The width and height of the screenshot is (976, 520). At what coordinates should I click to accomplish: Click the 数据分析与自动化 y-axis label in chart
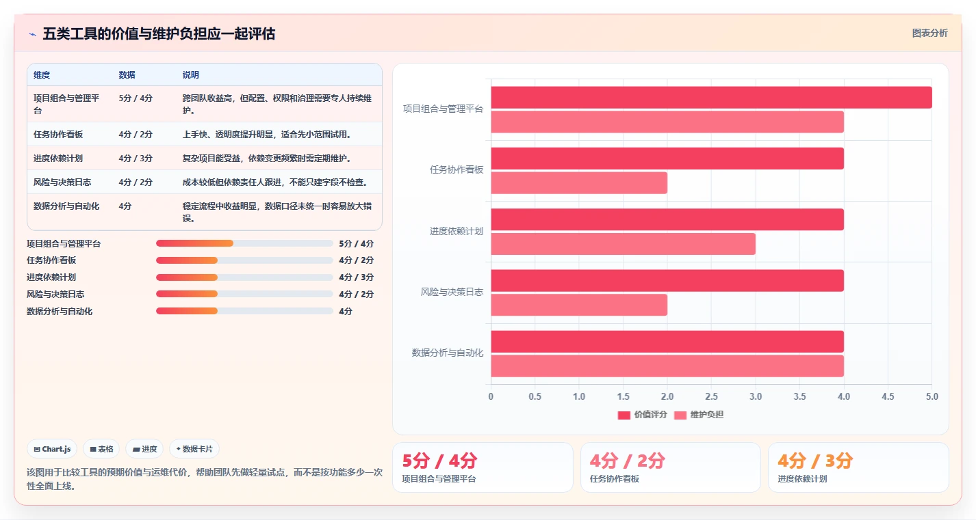click(x=448, y=353)
